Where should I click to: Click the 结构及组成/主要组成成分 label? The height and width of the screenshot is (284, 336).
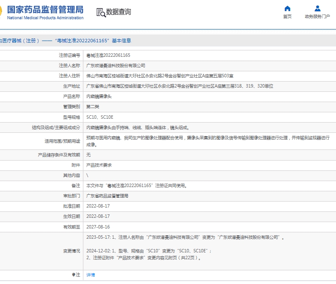(x=56, y=128)
